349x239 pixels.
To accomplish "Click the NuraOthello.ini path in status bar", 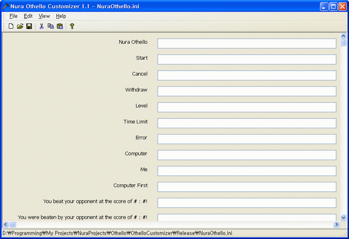I will pos(117,233).
